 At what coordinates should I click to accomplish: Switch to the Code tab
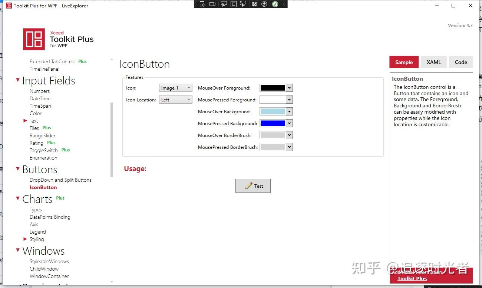pyautogui.click(x=461, y=62)
